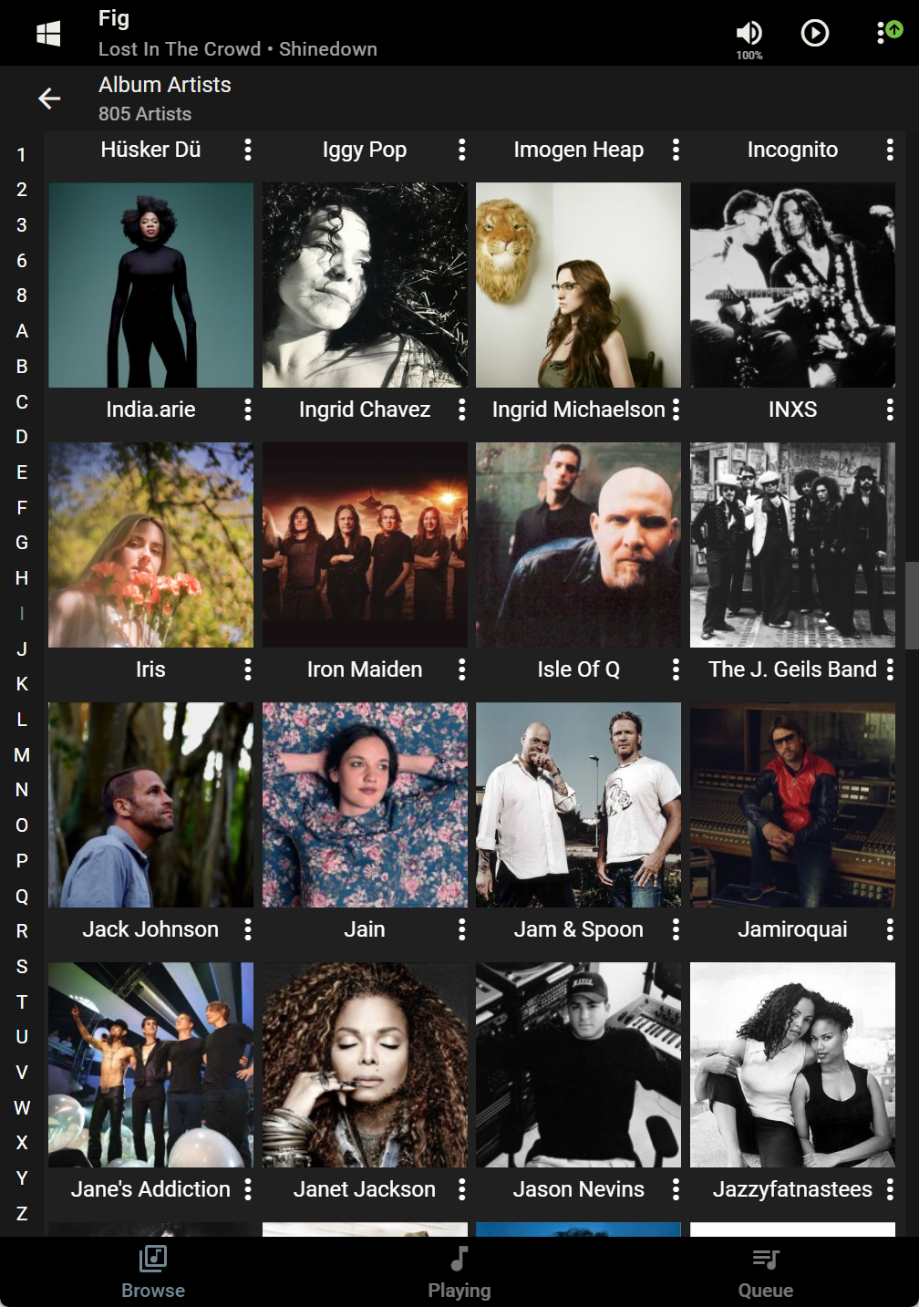Image resolution: width=919 pixels, height=1307 pixels.
Task: Select India.arie artist thumbnail
Action: click(x=150, y=285)
